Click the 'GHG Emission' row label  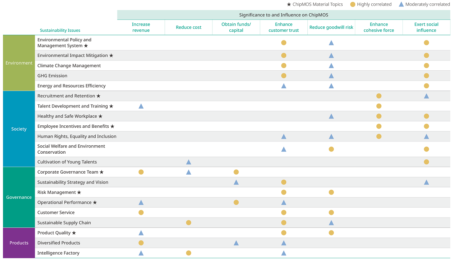coord(52,76)
